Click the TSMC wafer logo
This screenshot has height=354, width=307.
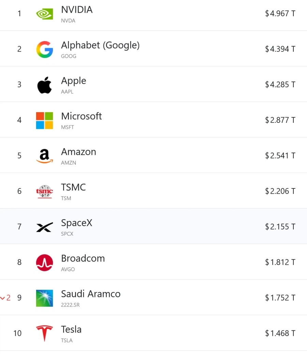(x=44, y=192)
